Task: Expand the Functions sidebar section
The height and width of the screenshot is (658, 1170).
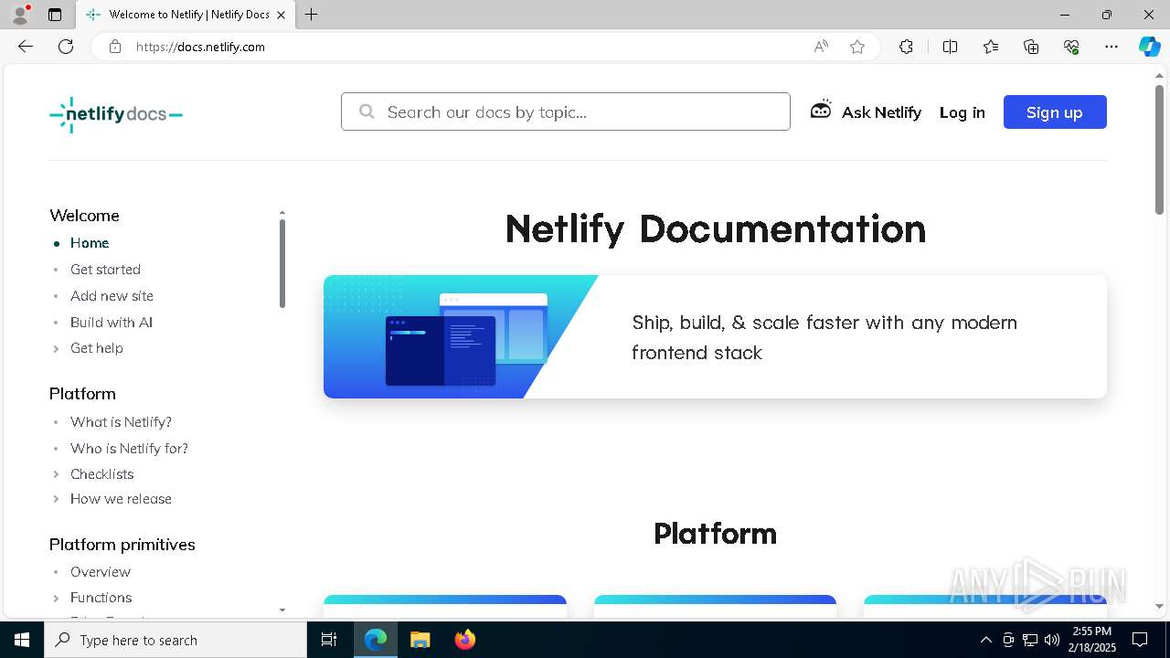Action: 57,598
